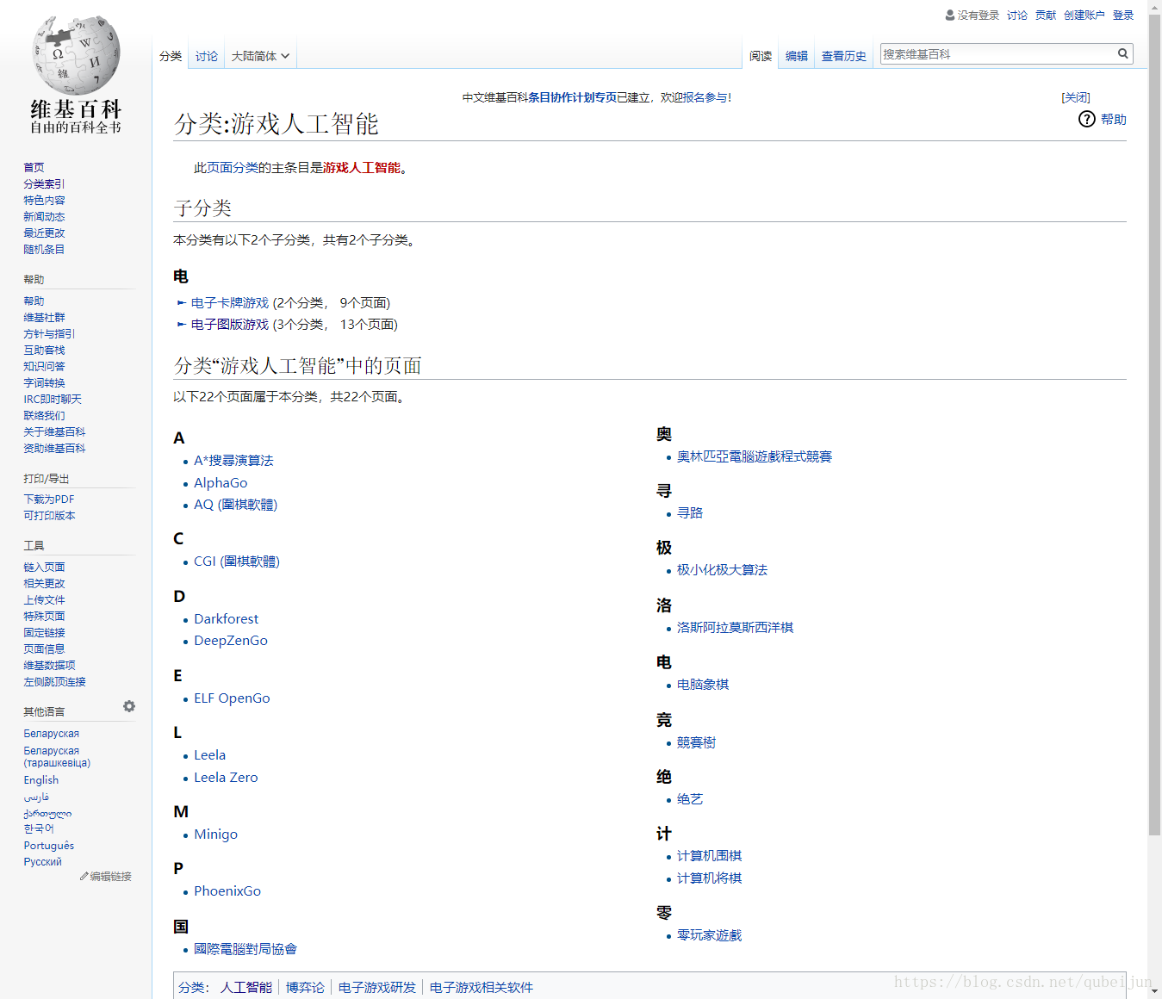
Task: Open language settings gear icon
Action: coord(129,706)
